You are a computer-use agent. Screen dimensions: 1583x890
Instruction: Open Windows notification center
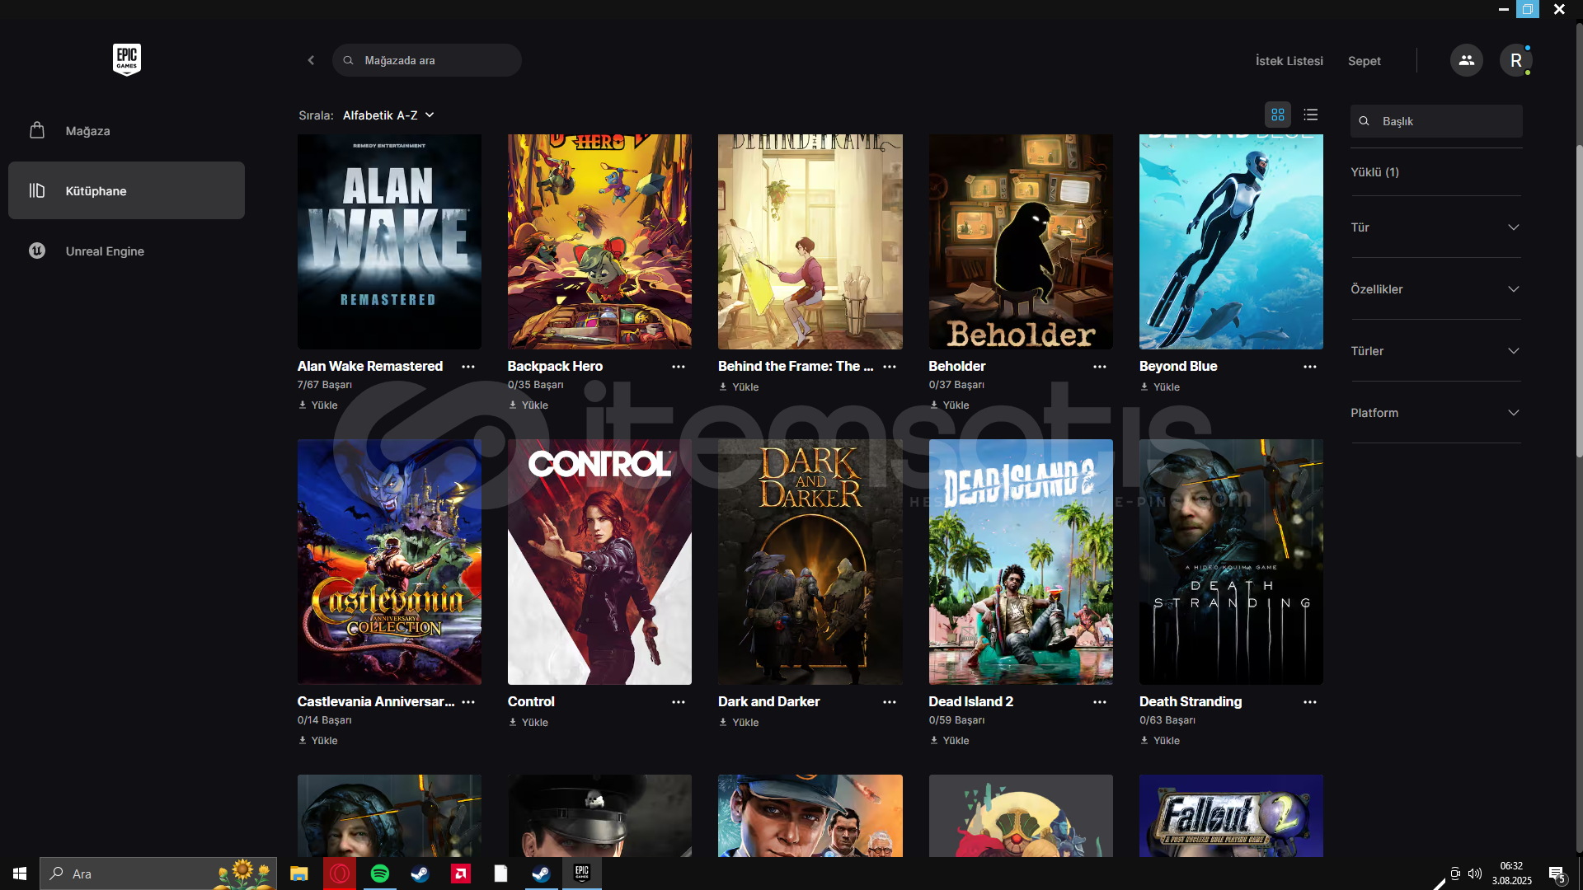pyautogui.click(x=1557, y=874)
